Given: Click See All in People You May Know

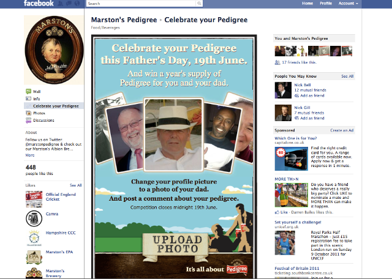Looking at the screenshot, I should click(x=347, y=76).
